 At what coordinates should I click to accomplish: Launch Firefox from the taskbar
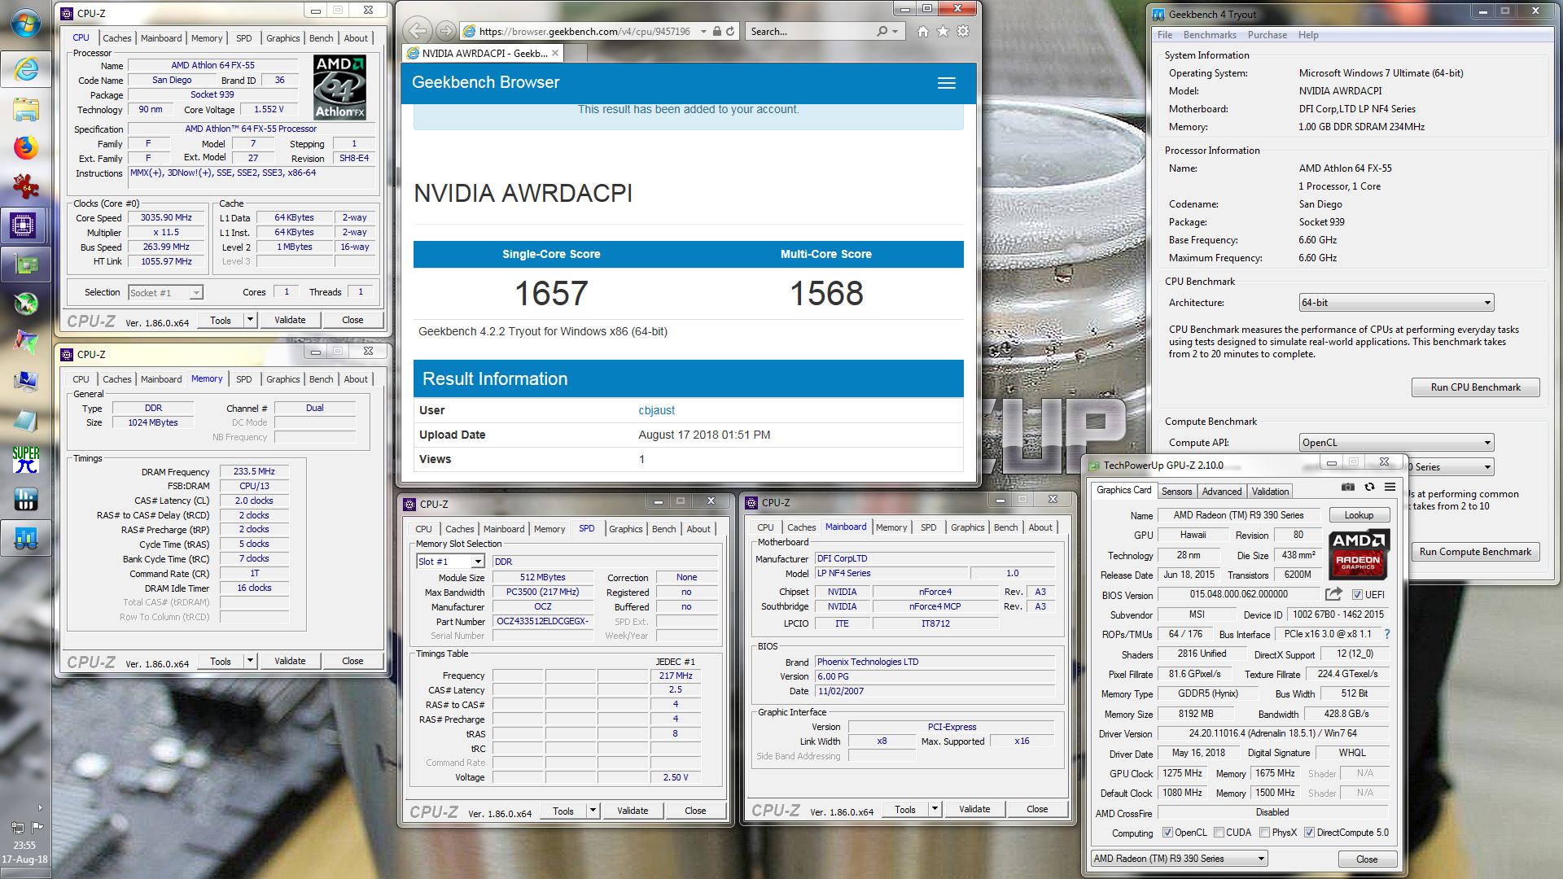[25, 148]
